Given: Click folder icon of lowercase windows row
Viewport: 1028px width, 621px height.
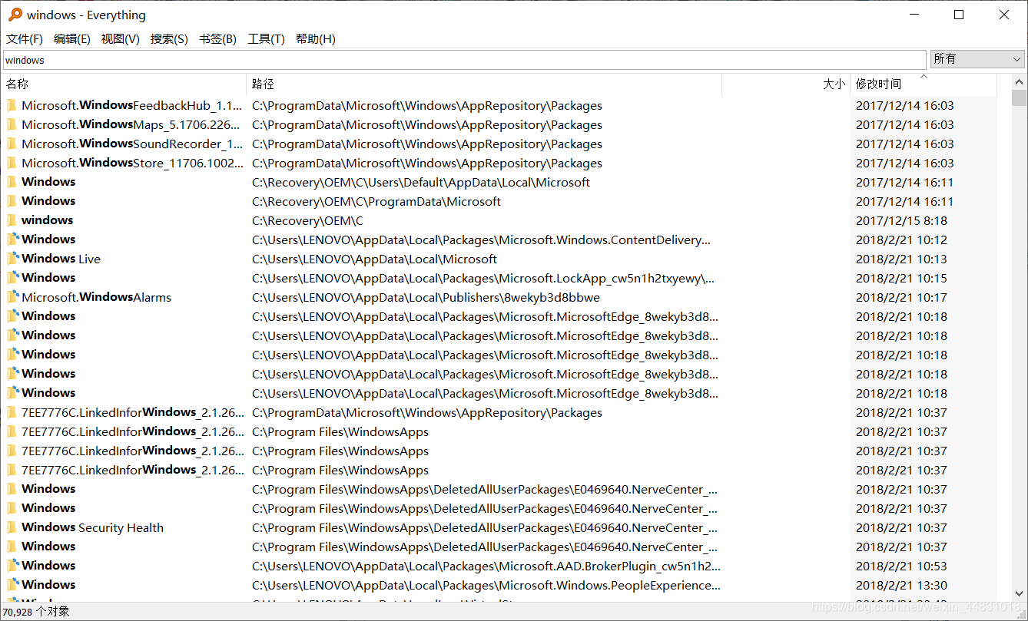Looking at the screenshot, I should (12, 220).
